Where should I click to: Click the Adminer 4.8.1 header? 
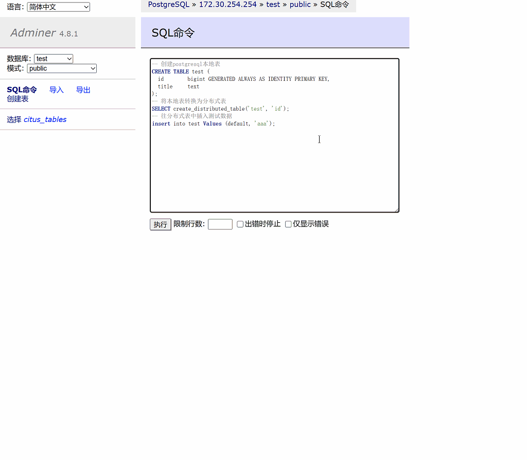44,32
